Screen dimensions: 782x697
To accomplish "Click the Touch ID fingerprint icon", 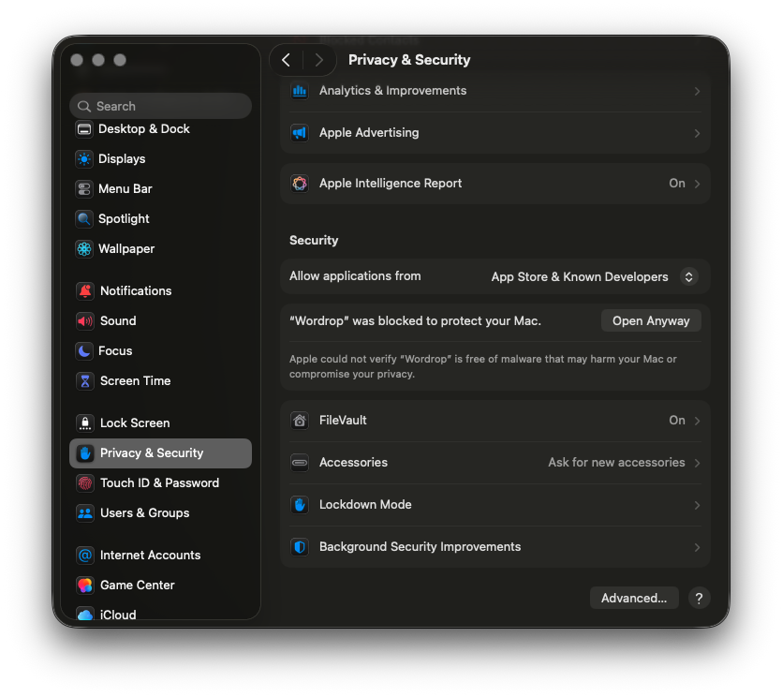I will click(x=85, y=483).
